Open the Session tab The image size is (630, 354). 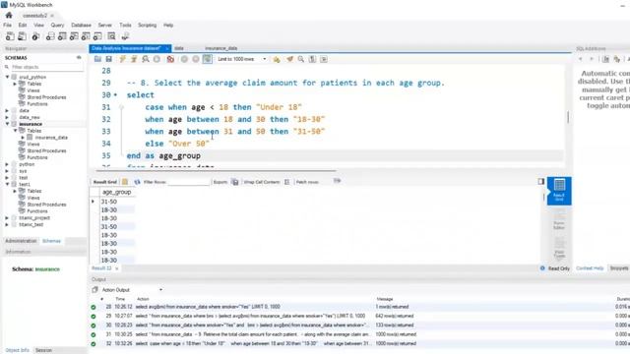(x=43, y=350)
